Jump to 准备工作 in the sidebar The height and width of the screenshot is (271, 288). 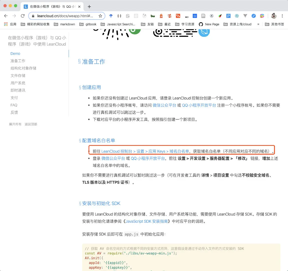coord(18,61)
